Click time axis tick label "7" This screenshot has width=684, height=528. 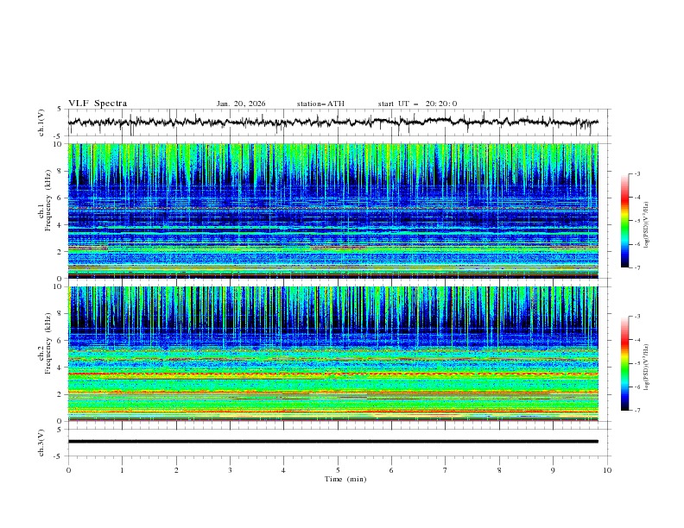point(446,470)
